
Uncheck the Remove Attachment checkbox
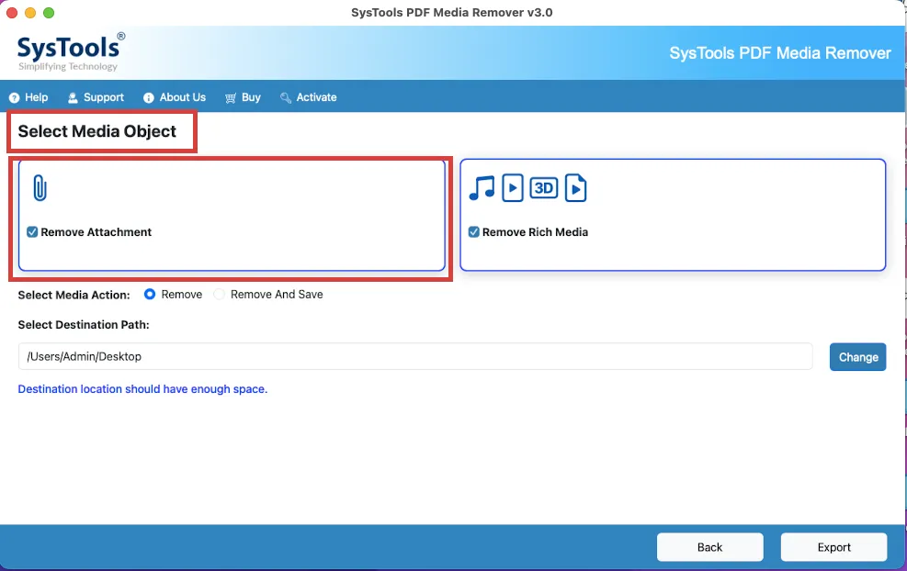[x=32, y=231]
